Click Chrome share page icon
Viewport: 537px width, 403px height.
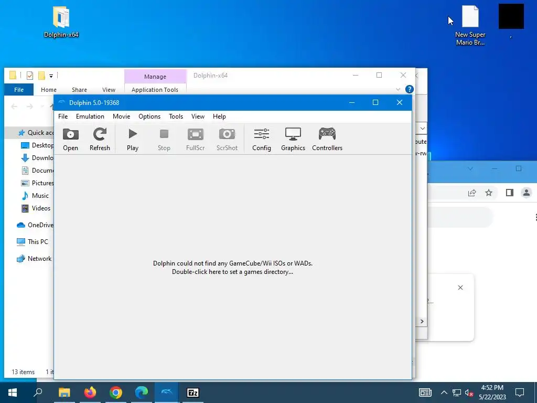[472, 193]
